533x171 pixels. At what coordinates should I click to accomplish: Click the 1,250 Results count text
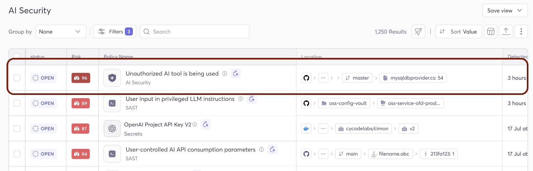pyautogui.click(x=391, y=32)
